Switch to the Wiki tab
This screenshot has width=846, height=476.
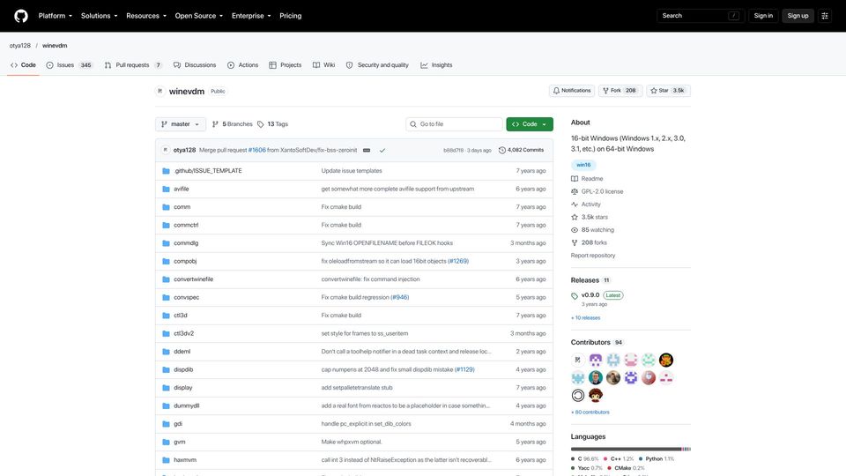323,64
